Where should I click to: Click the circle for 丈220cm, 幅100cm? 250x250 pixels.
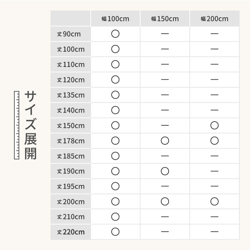coord(115,232)
